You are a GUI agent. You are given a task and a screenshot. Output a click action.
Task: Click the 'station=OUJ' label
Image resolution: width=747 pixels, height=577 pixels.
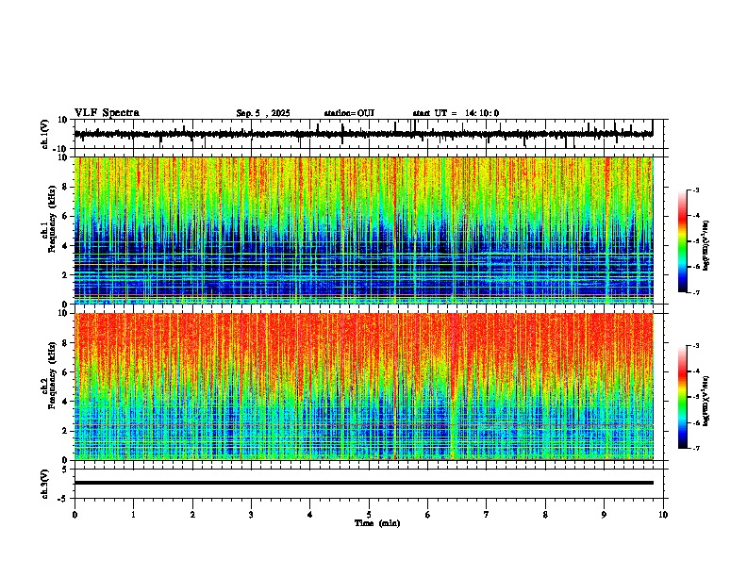pos(349,113)
